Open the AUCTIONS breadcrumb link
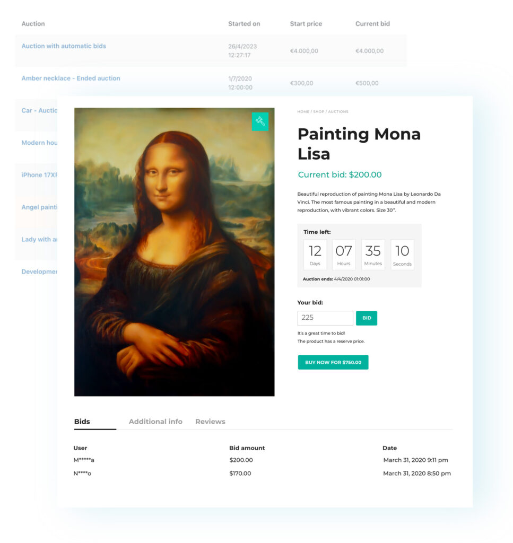This screenshot has width=513, height=543. (x=340, y=111)
